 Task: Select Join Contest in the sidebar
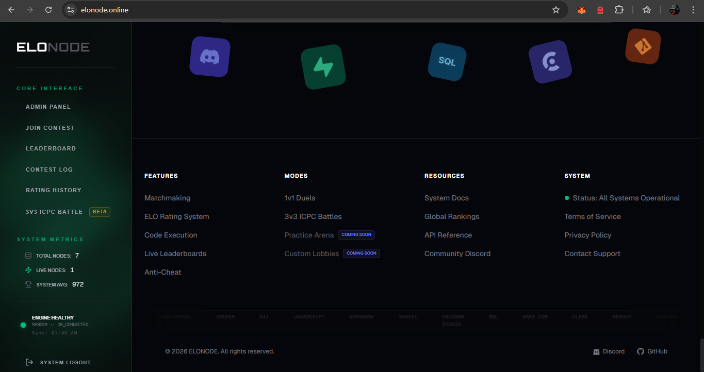(x=50, y=128)
